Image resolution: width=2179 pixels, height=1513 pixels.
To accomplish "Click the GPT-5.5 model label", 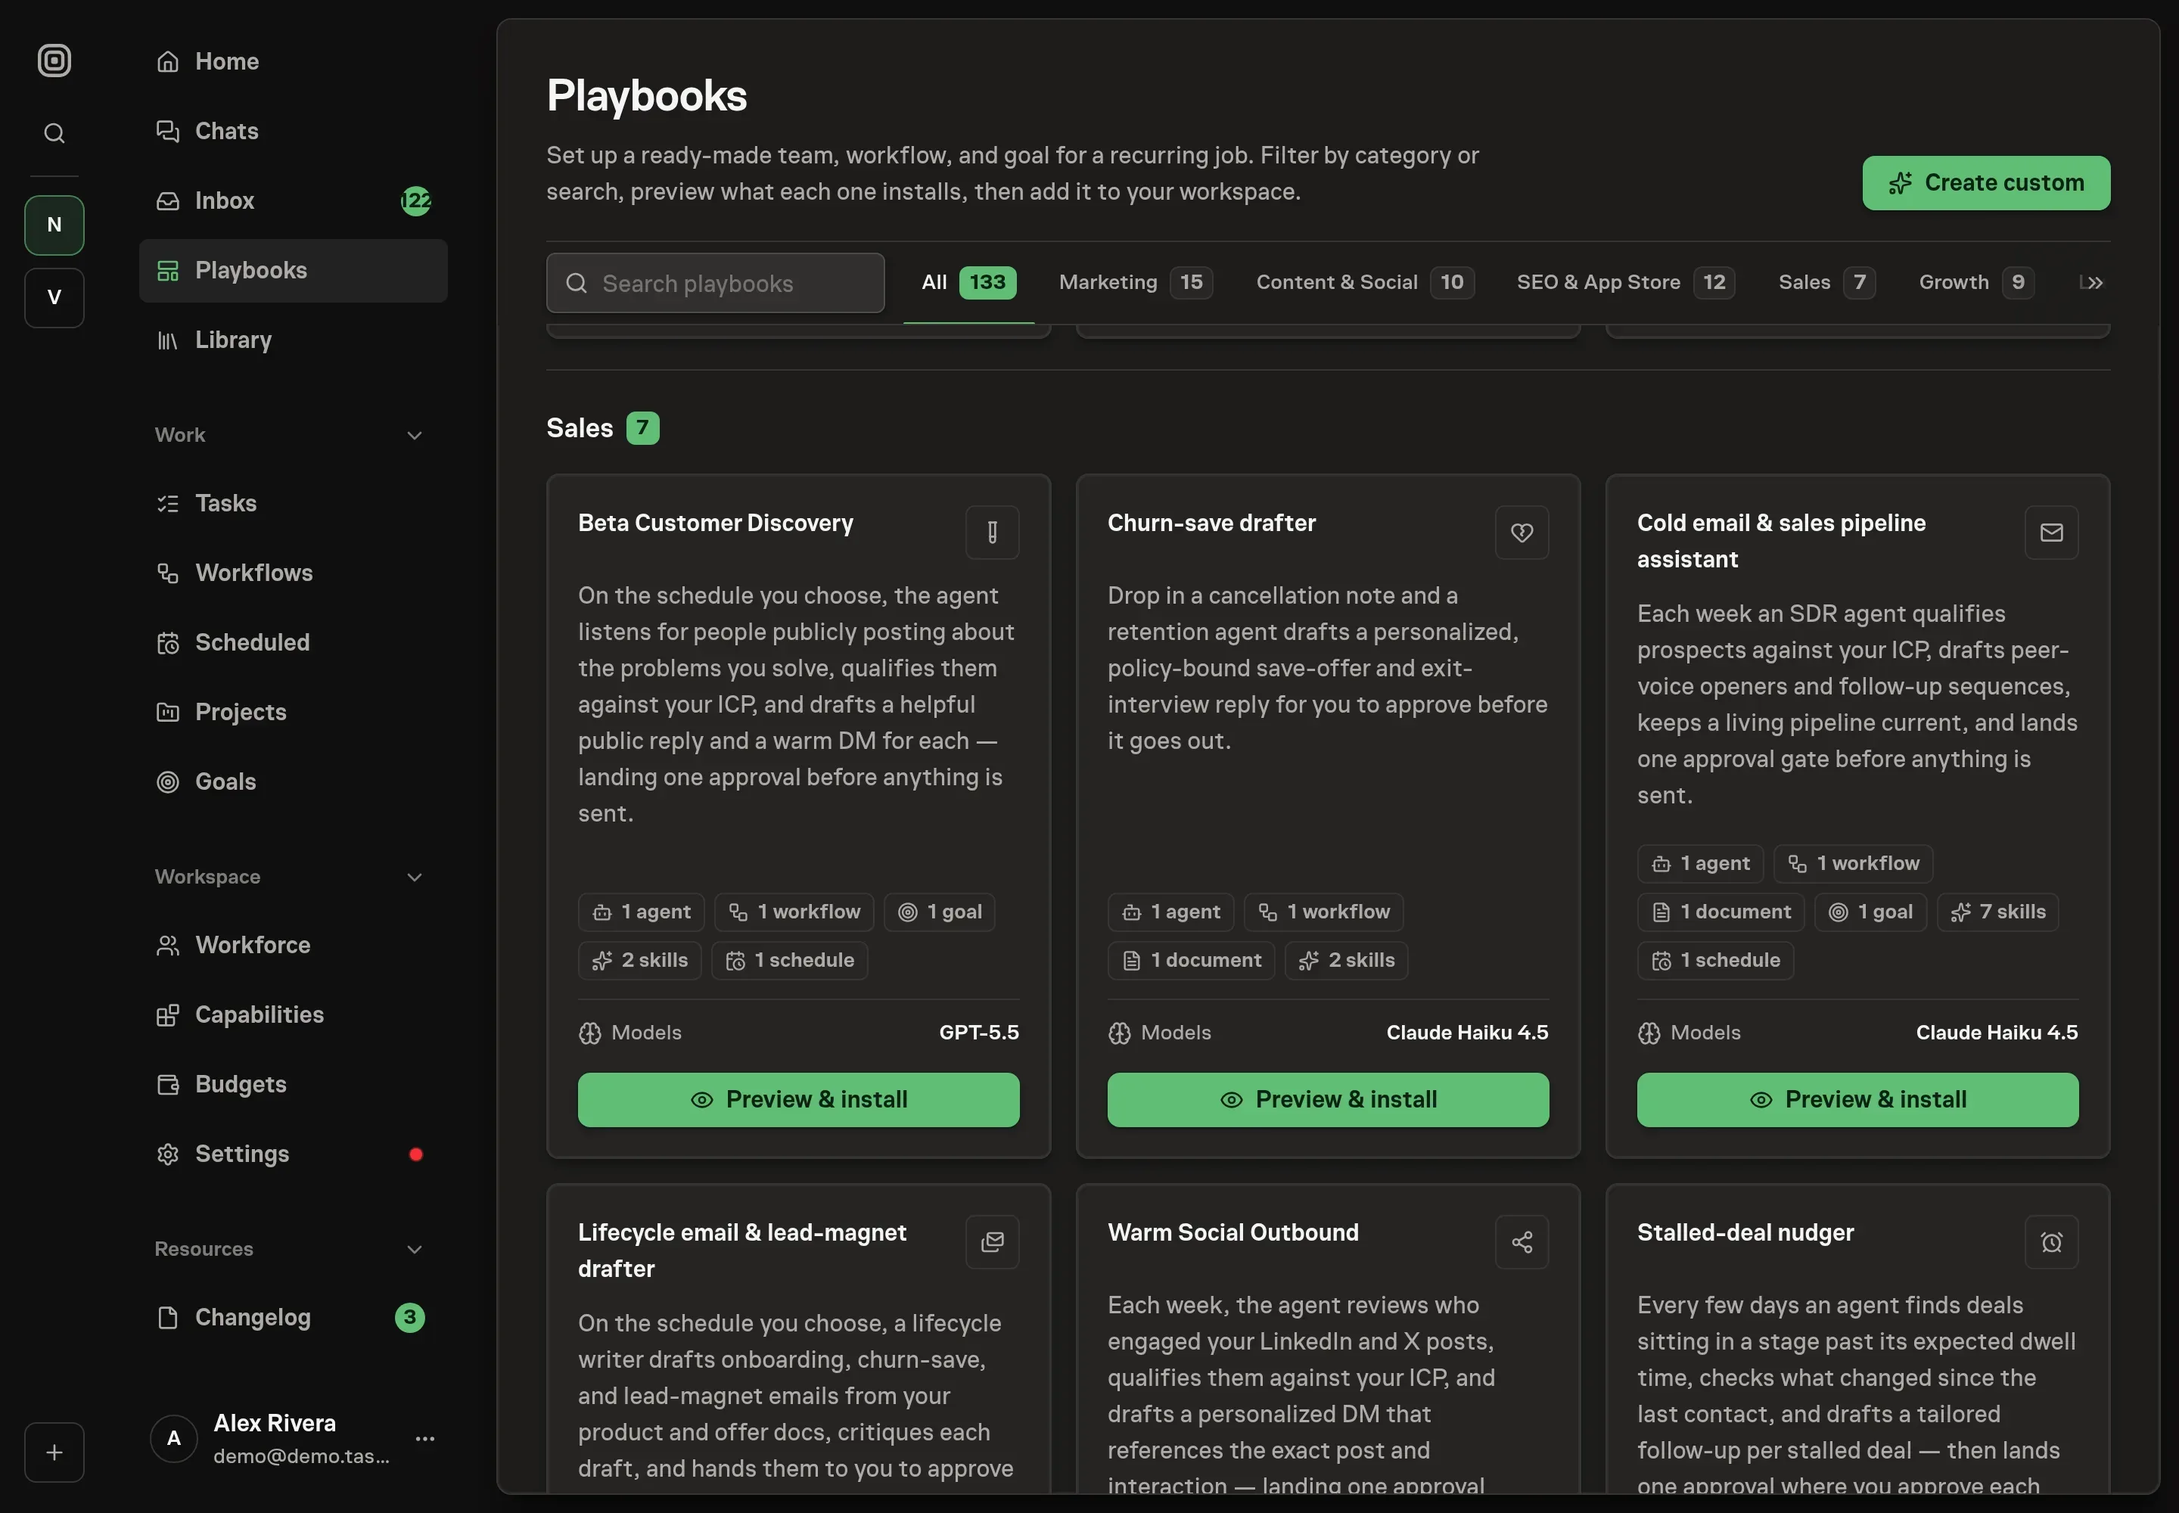I will click(x=978, y=1033).
